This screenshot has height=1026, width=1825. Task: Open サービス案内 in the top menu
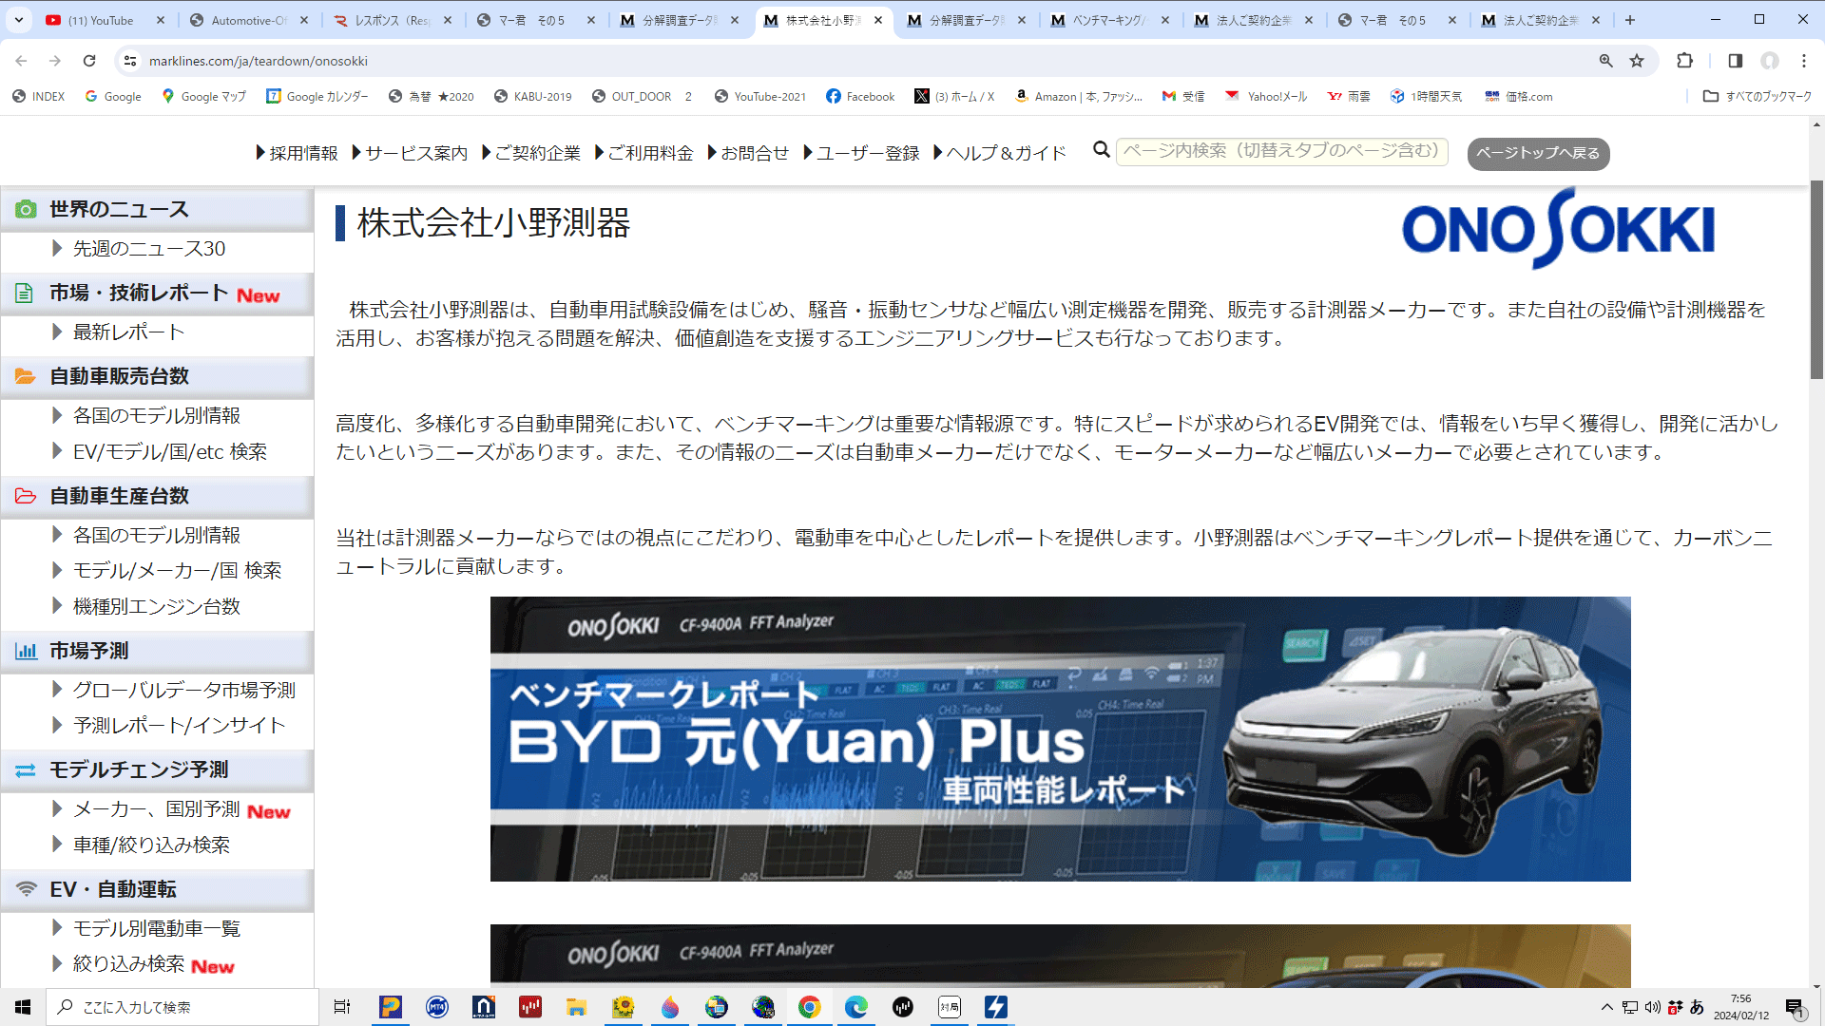[410, 153]
